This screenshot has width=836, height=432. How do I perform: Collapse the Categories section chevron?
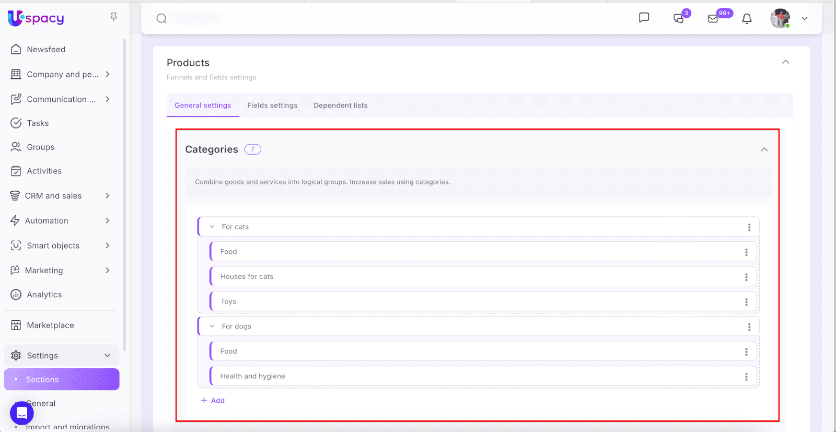pyautogui.click(x=764, y=149)
